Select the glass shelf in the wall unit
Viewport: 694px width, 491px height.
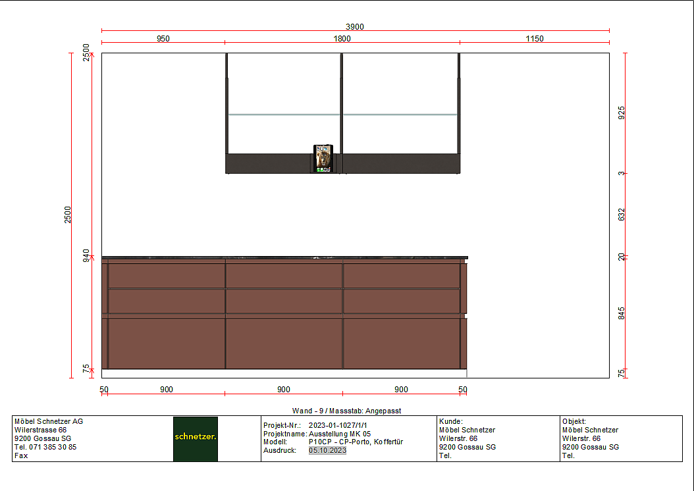click(342, 115)
